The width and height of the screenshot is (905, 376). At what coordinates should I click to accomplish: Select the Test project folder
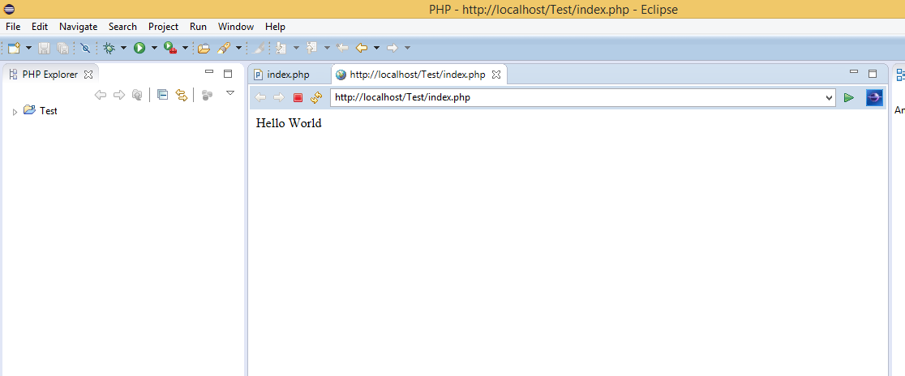point(41,111)
